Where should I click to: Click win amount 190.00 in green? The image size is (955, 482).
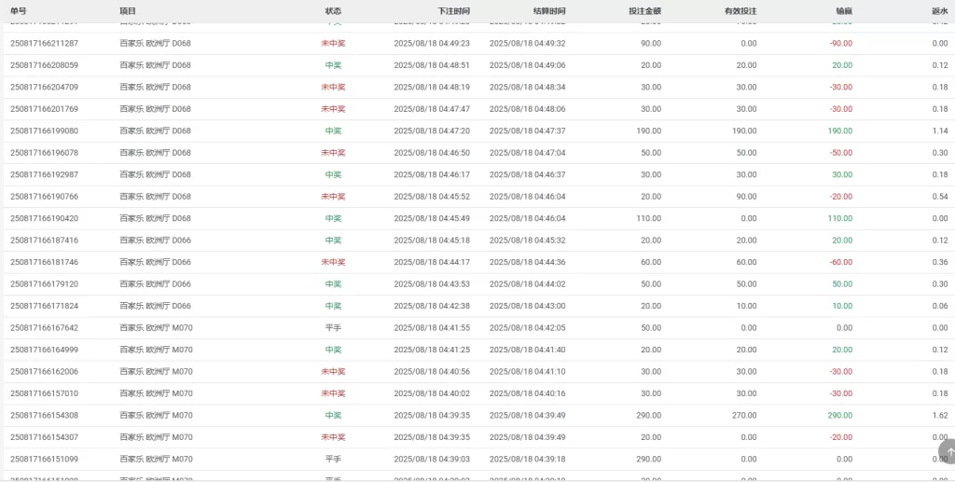pyautogui.click(x=840, y=131)
